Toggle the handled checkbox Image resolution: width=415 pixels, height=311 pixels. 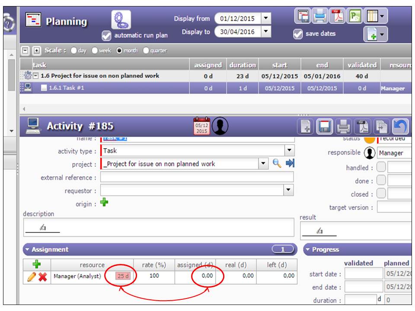coord(381,167)
